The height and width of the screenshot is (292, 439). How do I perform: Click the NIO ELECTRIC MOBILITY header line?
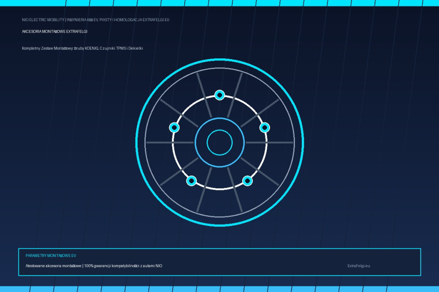(96, 20)
